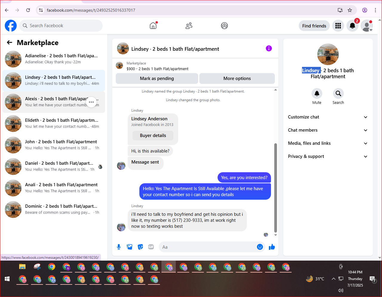Click Lindsey chat header title
The image size is (382, 297).
175,49
